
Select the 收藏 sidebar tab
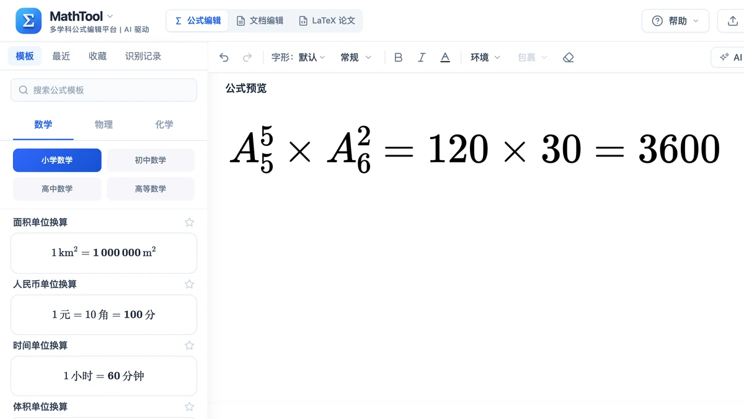coord(97,56)
